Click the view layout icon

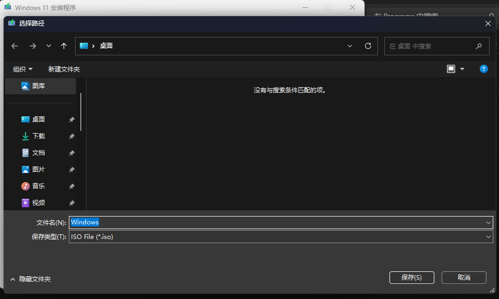click(x=451, y=69)
